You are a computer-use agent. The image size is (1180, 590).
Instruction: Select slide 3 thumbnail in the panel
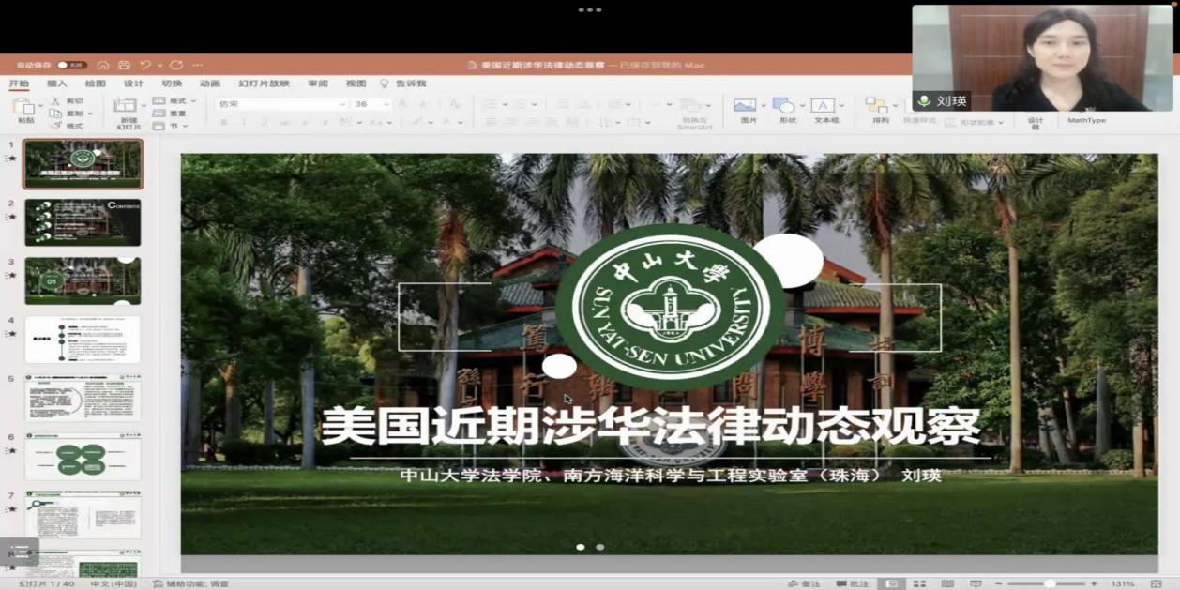pos(83,280)
